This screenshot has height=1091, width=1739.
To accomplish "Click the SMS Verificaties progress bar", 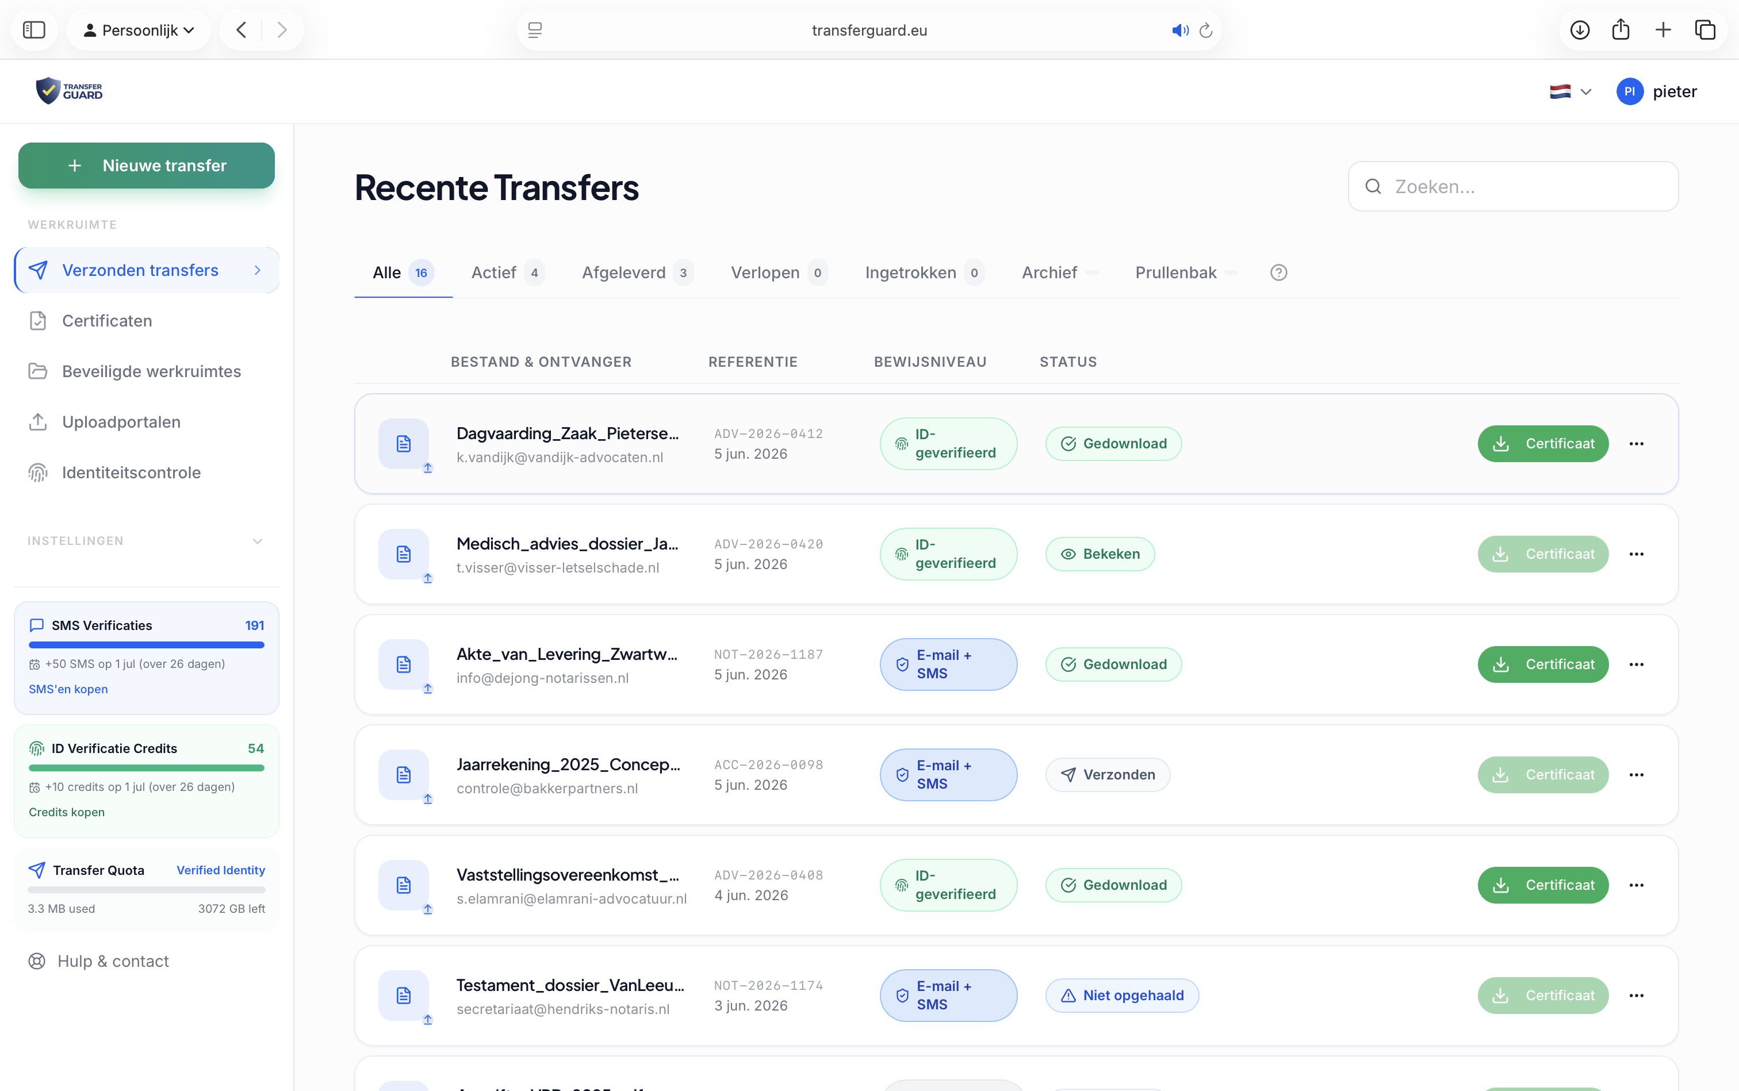I will pos(147,645).
